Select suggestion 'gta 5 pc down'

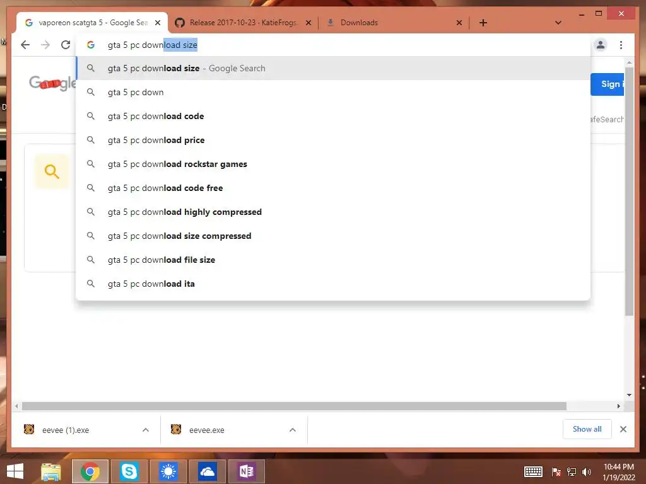333,92
